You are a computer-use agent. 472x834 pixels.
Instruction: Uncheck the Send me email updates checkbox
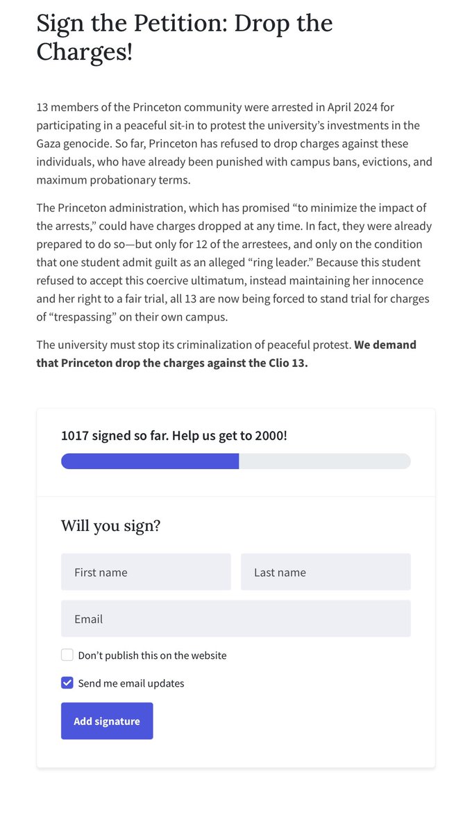click(x=67, y=682)
